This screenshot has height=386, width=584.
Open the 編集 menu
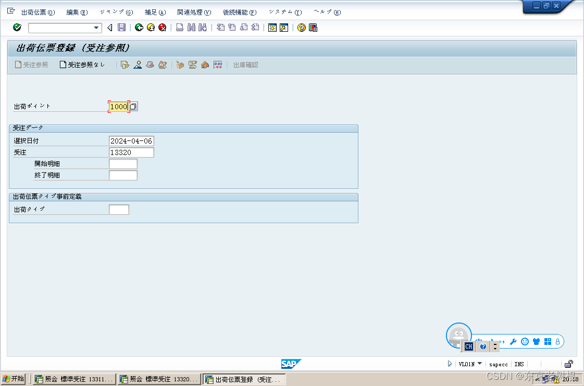pyautogui.click(x=77, y=12)
